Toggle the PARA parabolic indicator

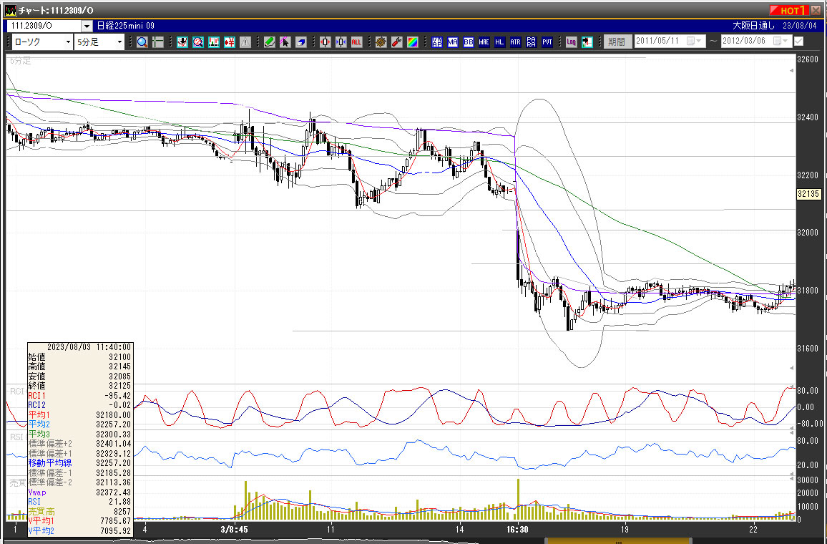click(532, 42)
